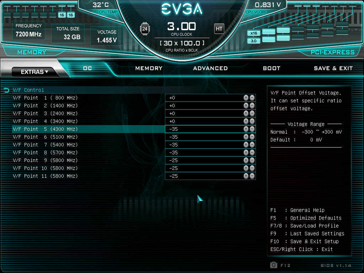Click the V/F Control header to go back
The width and height of the screenshot is (364, 273).
28,90
